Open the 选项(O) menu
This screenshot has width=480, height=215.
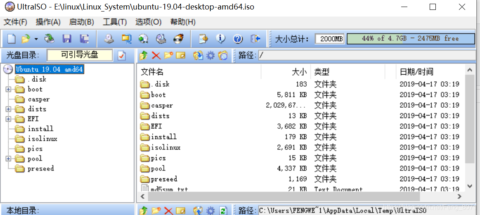coord(148,22)
